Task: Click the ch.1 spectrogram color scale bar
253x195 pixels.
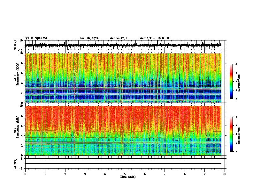Action: tap(231, 82)
